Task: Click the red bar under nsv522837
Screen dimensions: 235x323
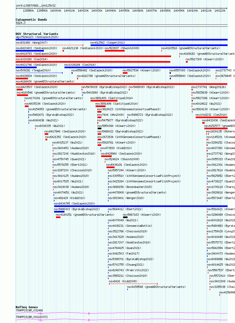Action: tap(115, 51)
